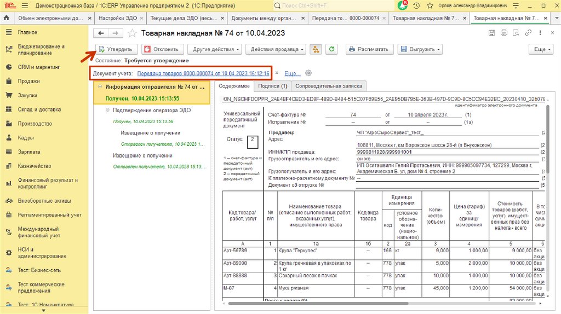Click the gear settings icon near Еще link

point(308,73)
